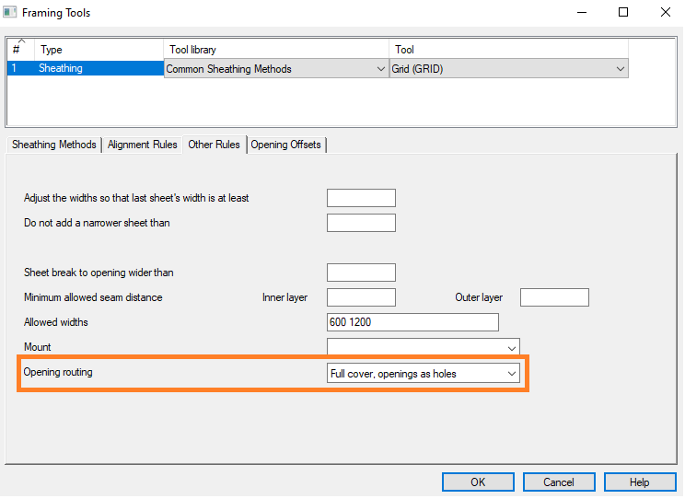The image size is (685, 499).
Task: Click the Outer layer seam distance field
Action: pos(554,297)
